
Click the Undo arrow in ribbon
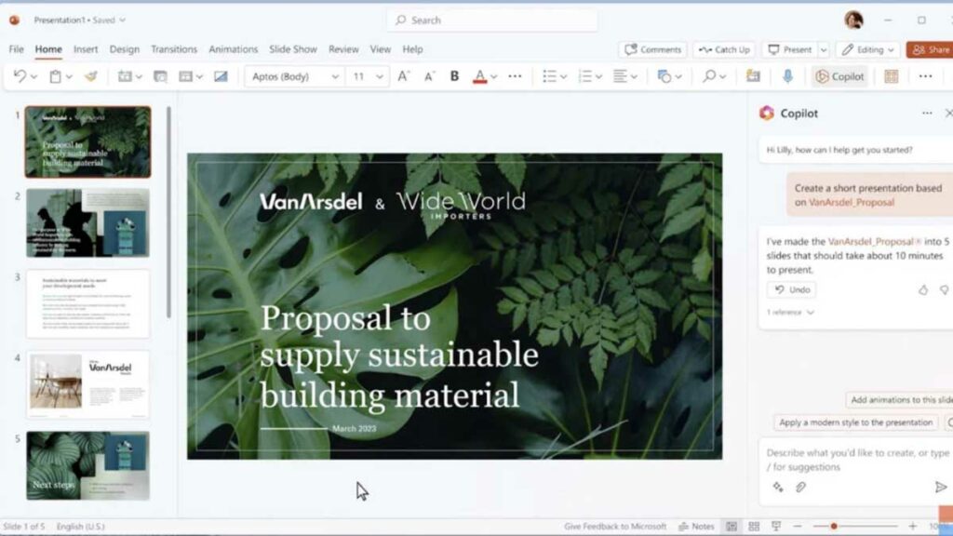[20, 76]
